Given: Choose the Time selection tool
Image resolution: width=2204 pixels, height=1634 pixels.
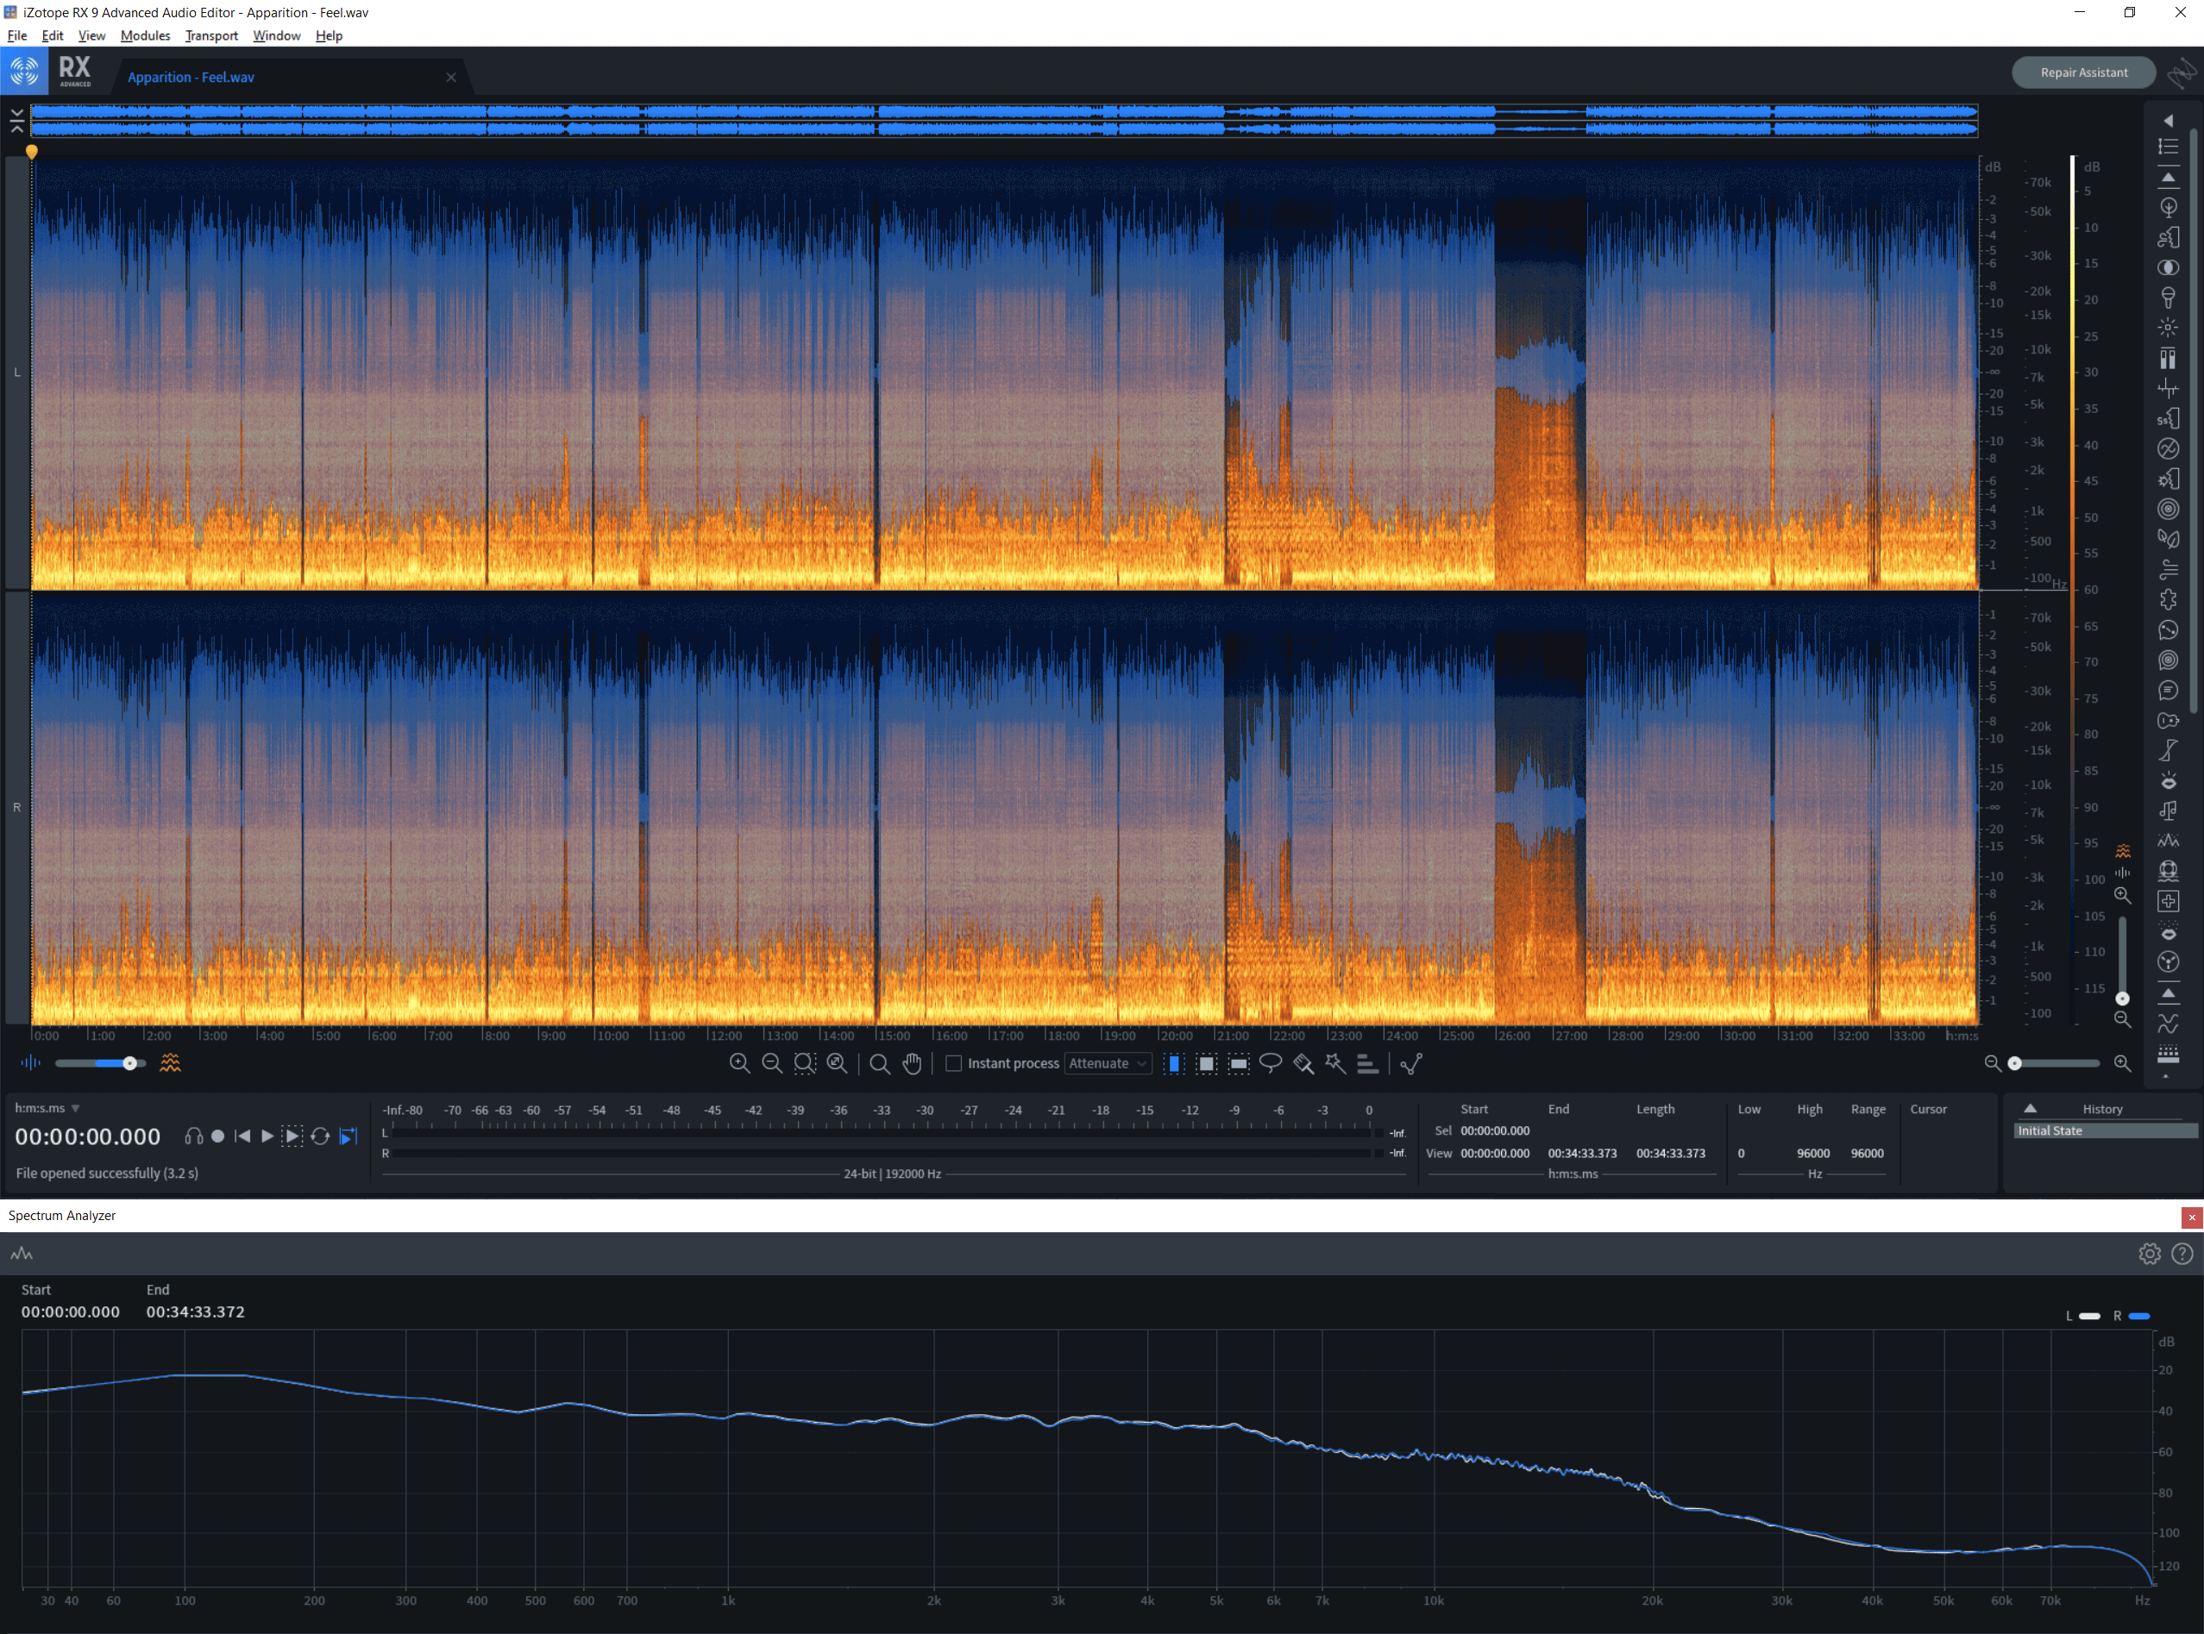Looking at the screenshot, I should pyautogui.click(x=1174, y=1063).
